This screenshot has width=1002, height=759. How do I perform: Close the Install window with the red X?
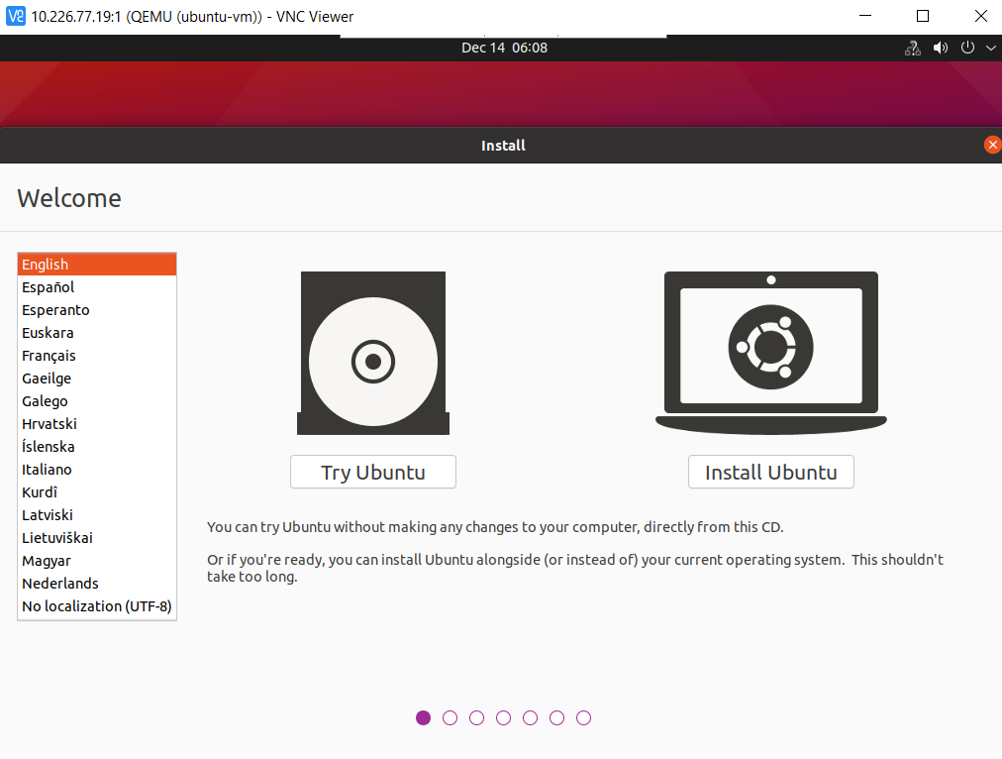[992, 145]
